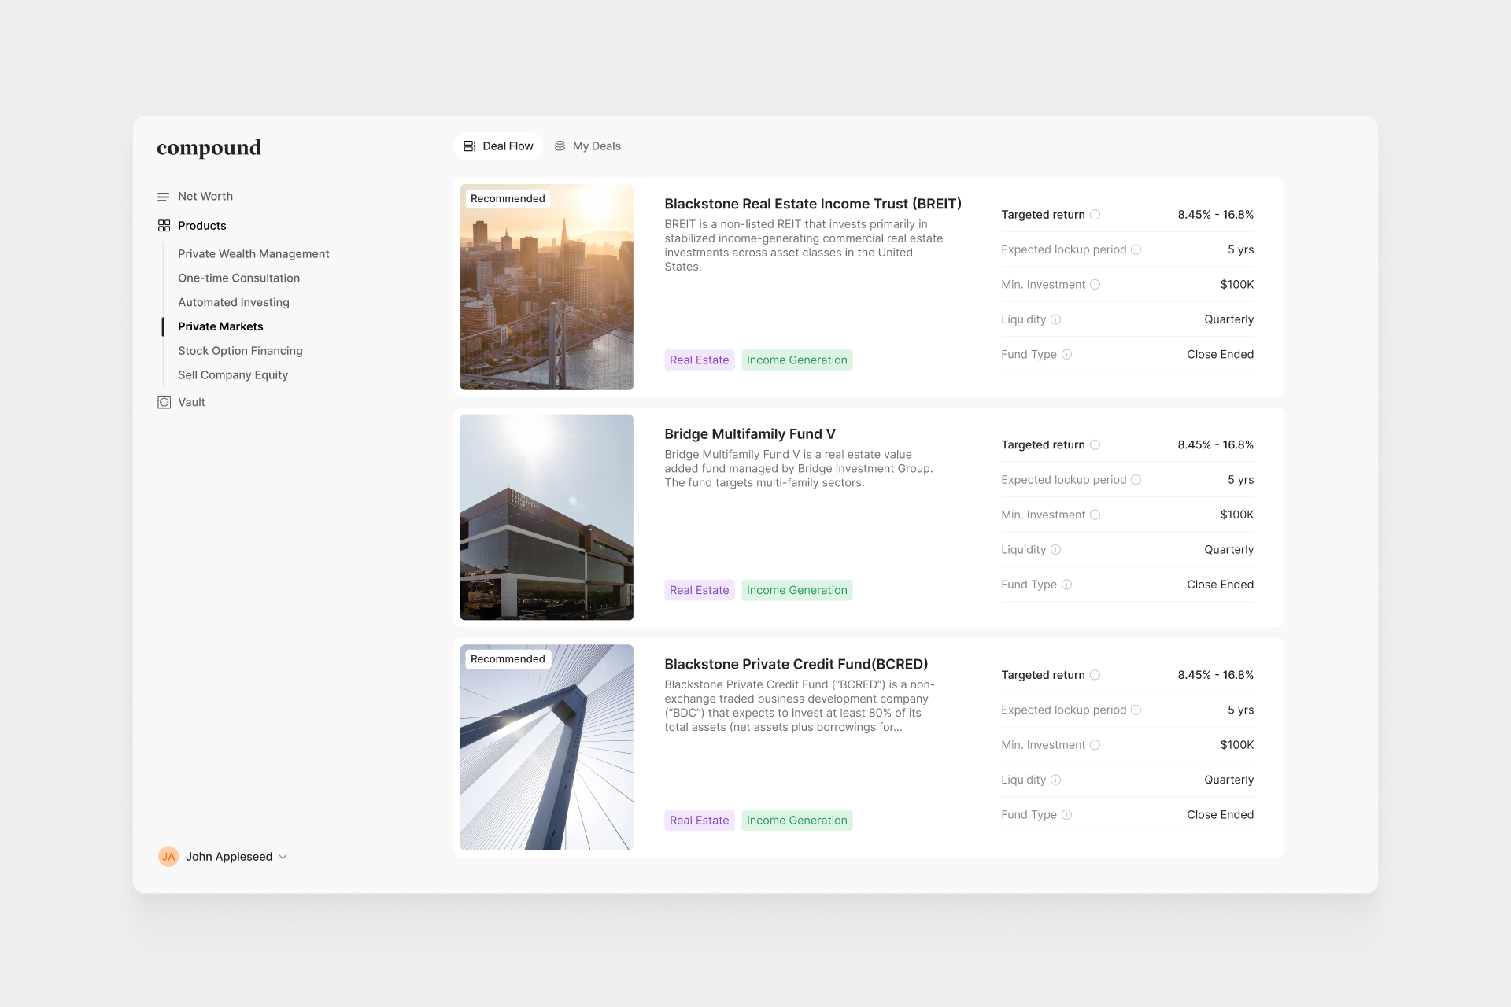The height and width of the screenshot is (1007, 1511).
Task: Click BCRED $100K minimum investment value
Action: tap(1236, 745)
